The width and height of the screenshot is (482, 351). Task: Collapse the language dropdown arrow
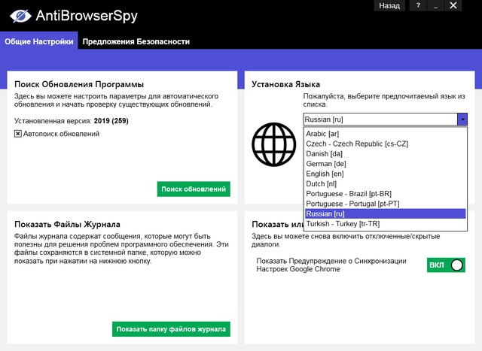coord(462,119)
